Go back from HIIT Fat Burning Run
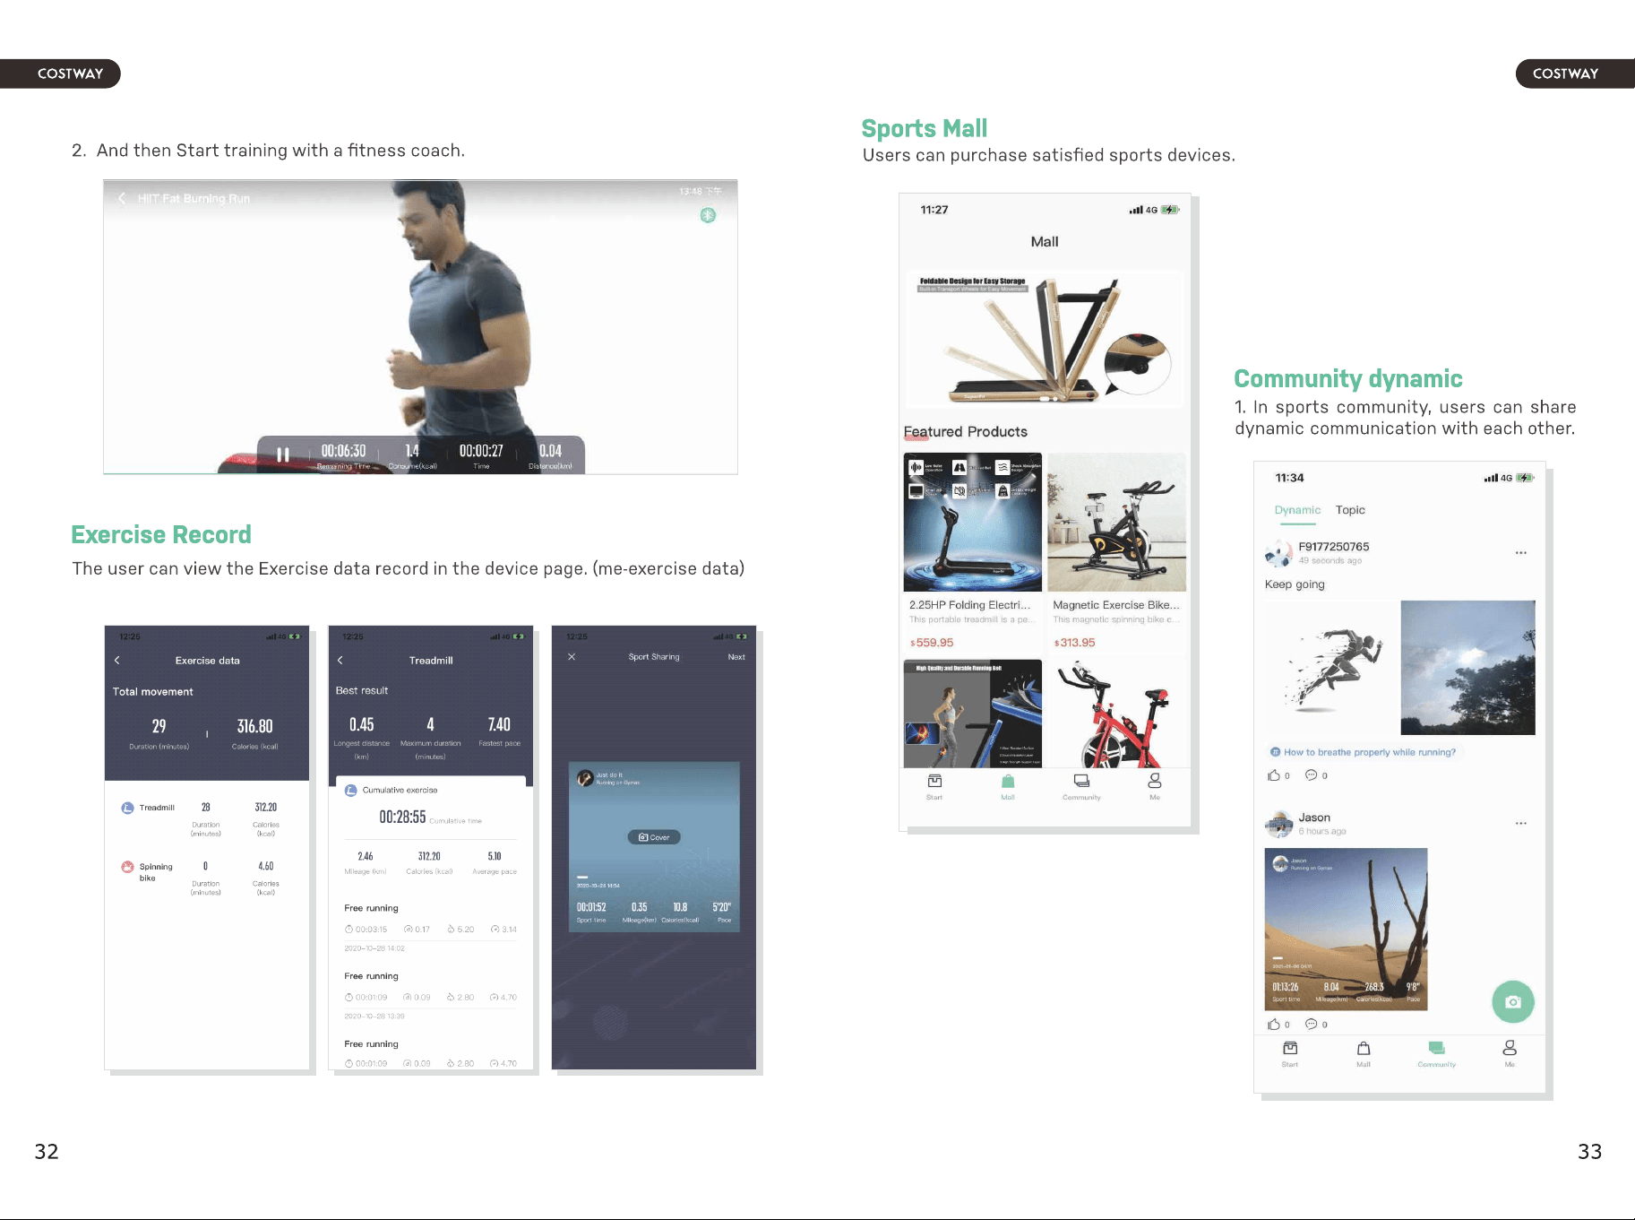 coord(122,198)
